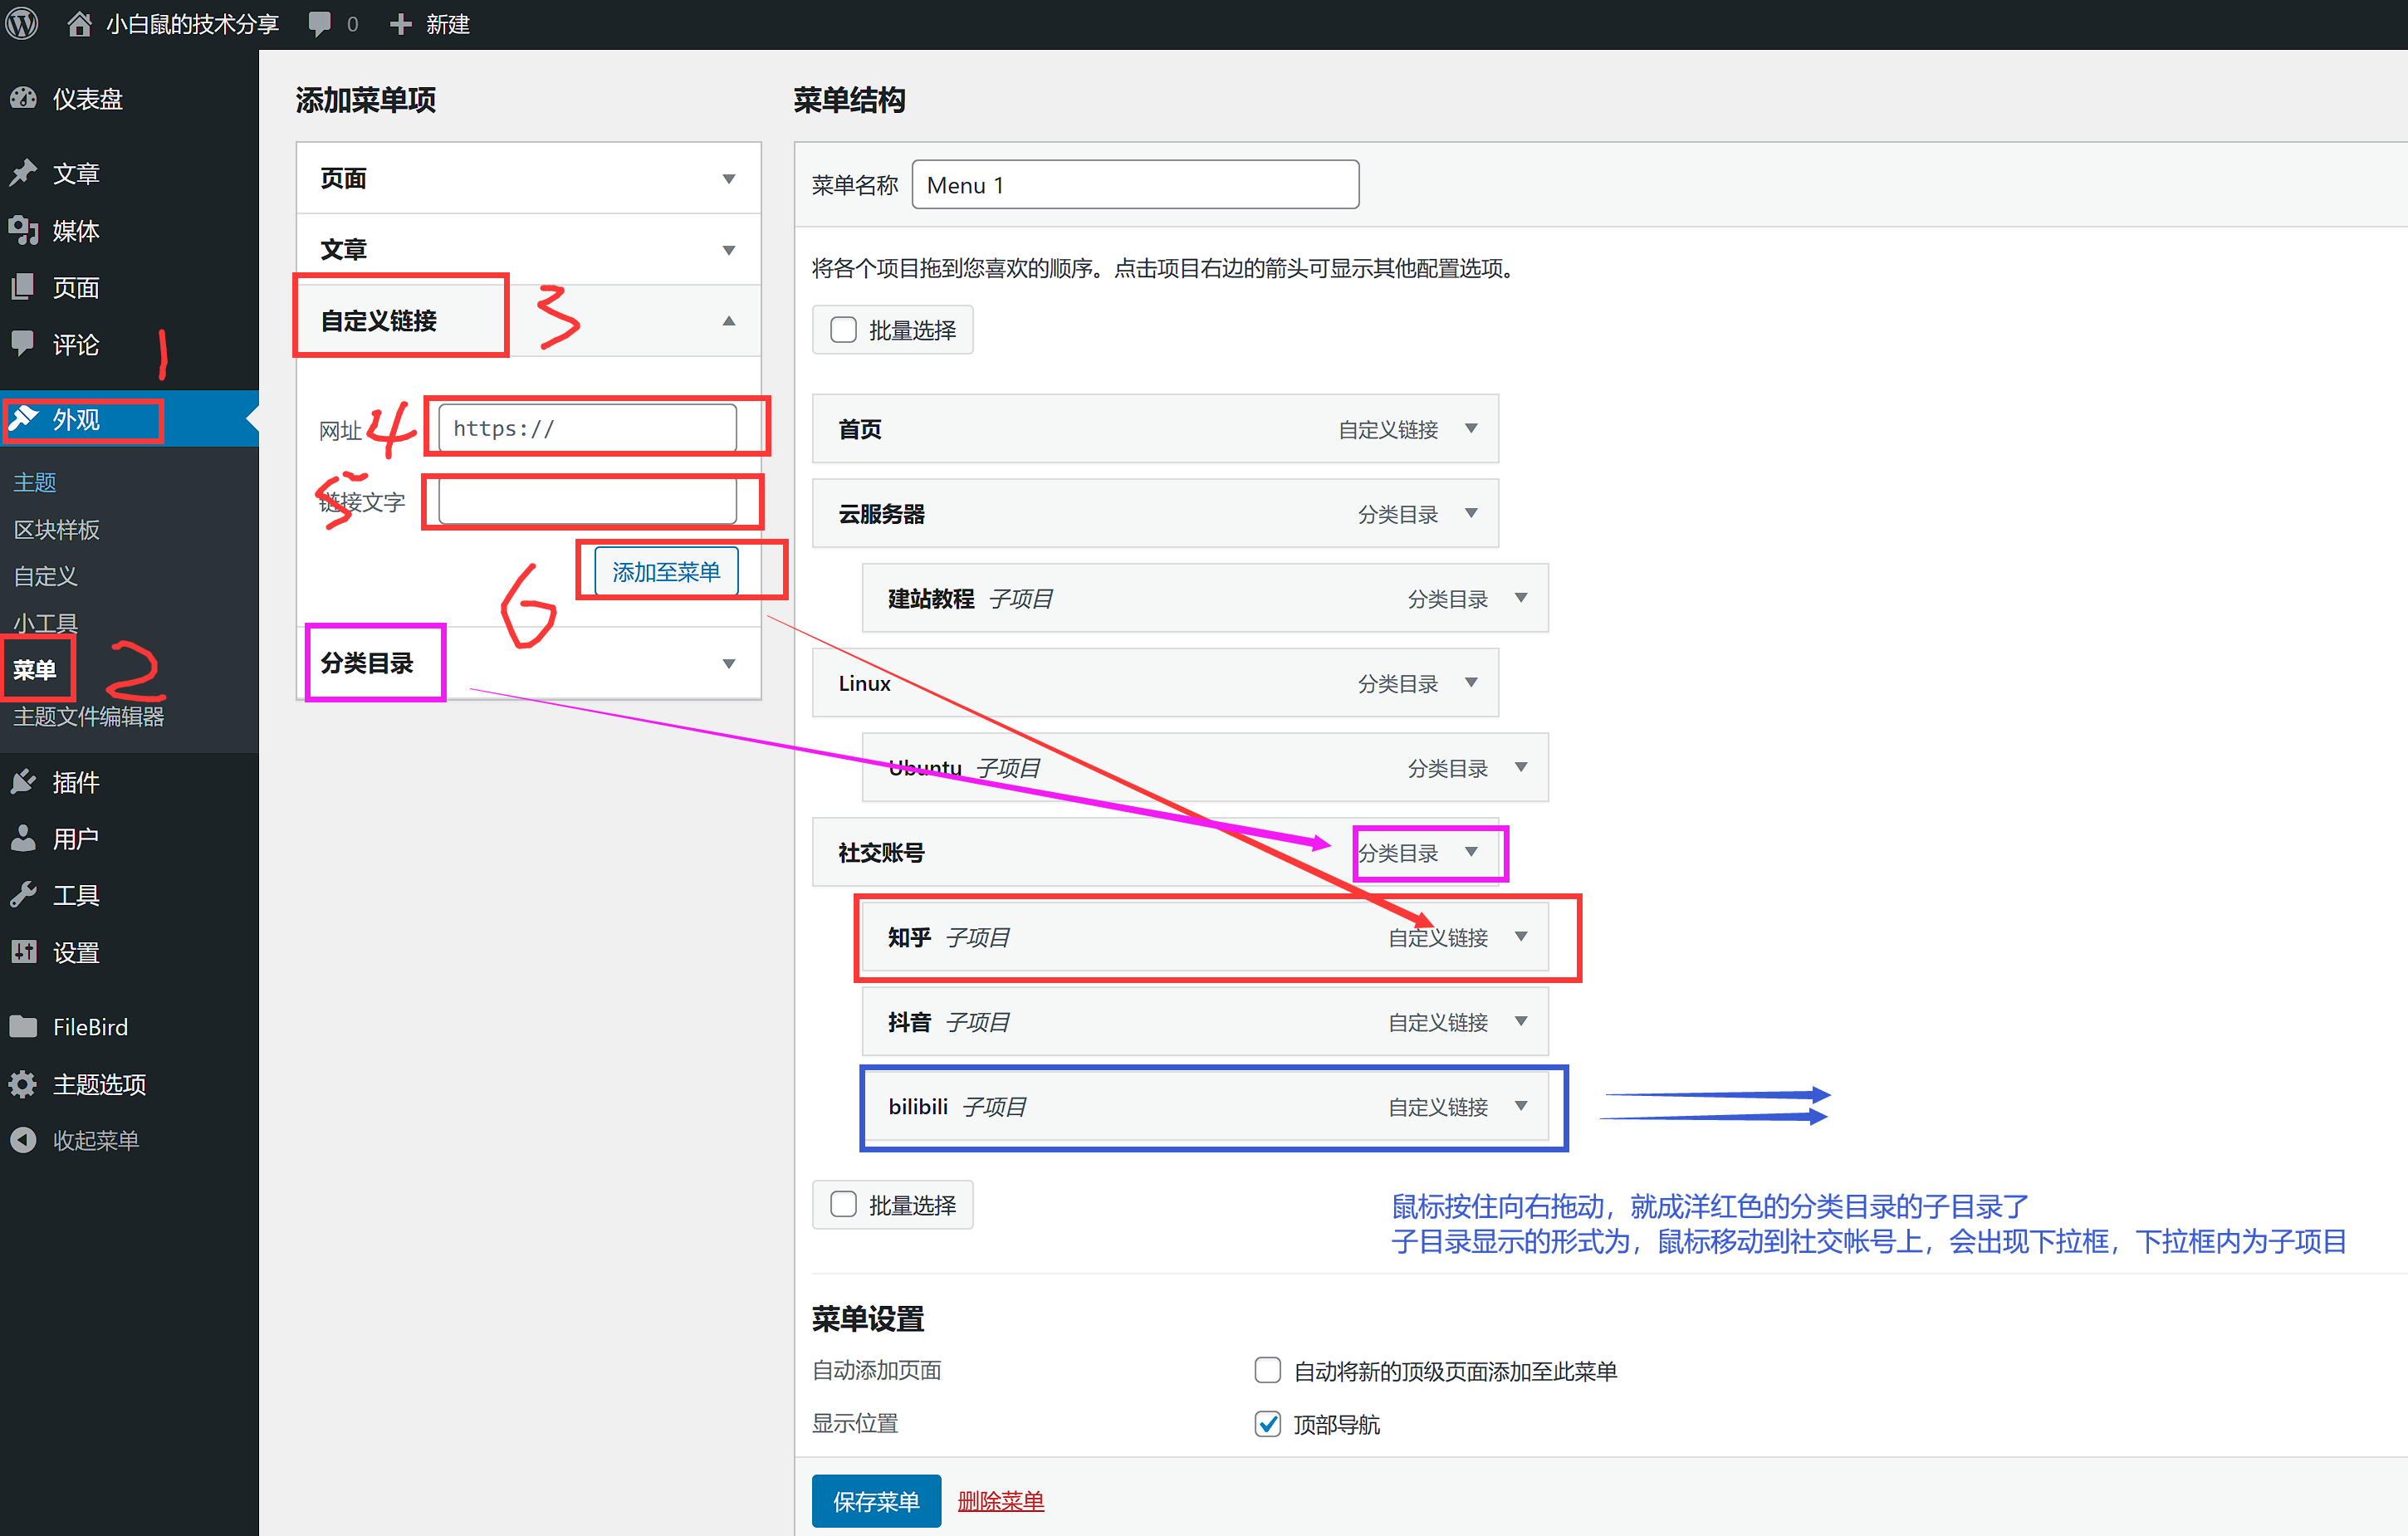The height and width of the screenshot is (1536, 2408).
Task: Expand the bilibili menu item arrow
Action: 1521,1105
